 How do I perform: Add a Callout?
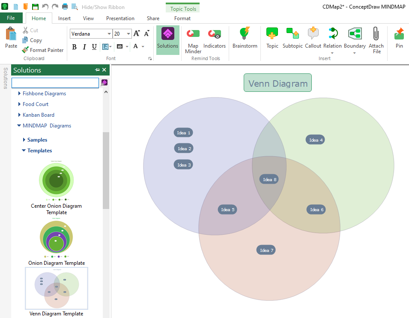point(313,38)
